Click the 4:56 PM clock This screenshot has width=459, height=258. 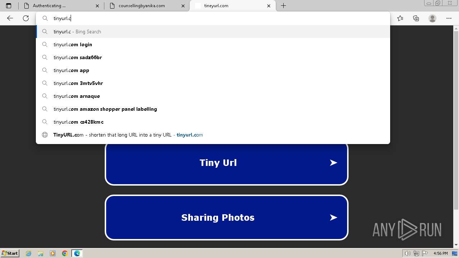coord(440,253)
